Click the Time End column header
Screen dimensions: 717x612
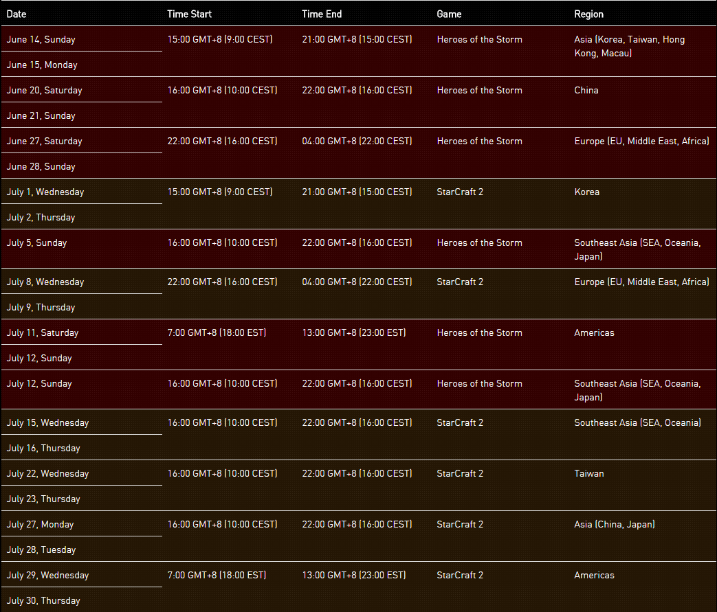click(x=322, y=14)
